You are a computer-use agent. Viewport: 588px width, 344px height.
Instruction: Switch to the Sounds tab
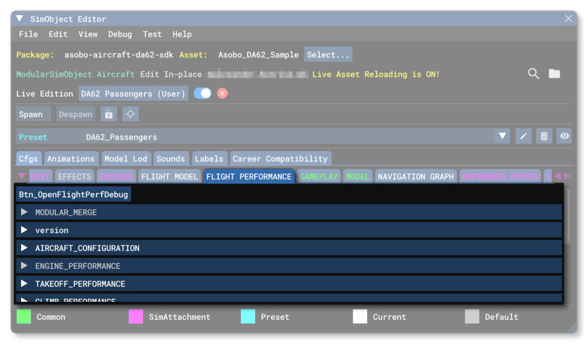[171, 159]
